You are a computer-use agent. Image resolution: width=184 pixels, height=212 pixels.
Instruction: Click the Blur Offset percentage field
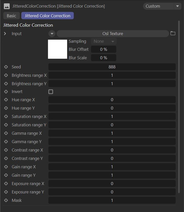tap(104, 49)
